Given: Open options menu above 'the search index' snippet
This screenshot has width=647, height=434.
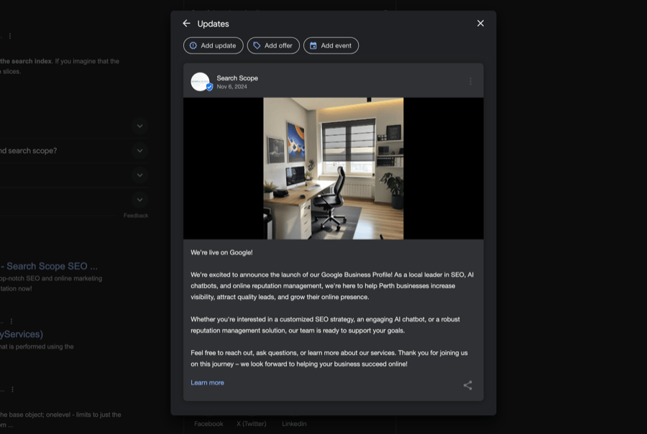Looking at the screenshot, I should coord(10,37).
